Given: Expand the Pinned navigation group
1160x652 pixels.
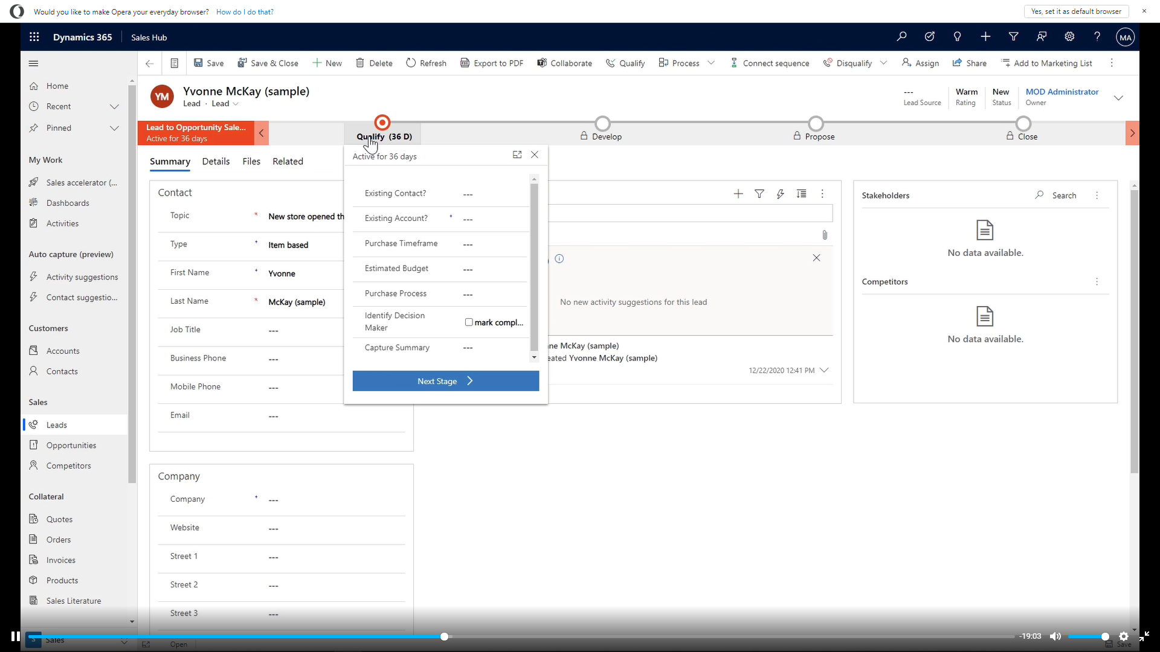Looking at the screenshot, I should tap(114, 128).
